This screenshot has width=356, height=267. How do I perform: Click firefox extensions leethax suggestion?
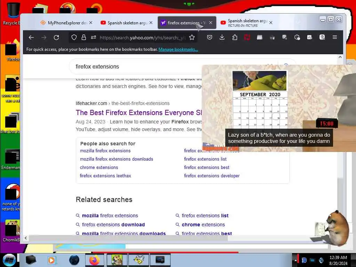coord(105,176)
